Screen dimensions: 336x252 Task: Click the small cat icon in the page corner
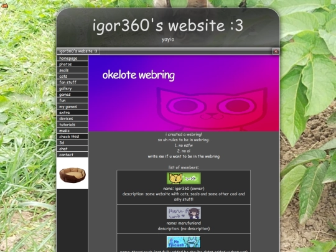[4, 6]
